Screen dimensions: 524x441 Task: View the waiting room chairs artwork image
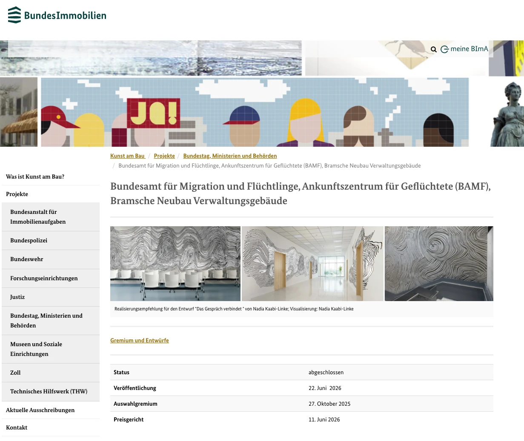pyautogui.click(x=175, y=264)
